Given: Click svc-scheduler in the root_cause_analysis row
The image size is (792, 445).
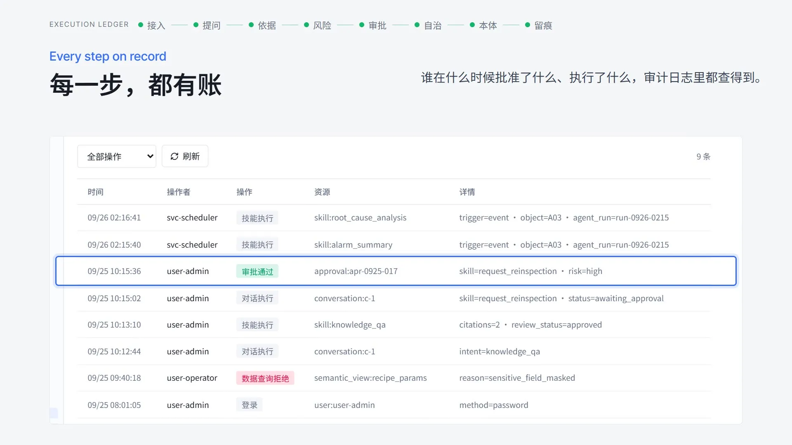Looking at the screenshot, I should click(192, 218).
